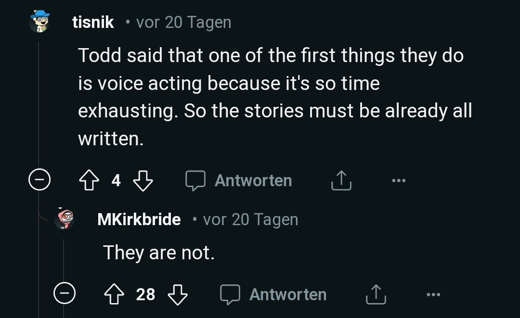Open more options for tisnik's comment
Viewport: 520px width, 318px height.
click(399, 181)
